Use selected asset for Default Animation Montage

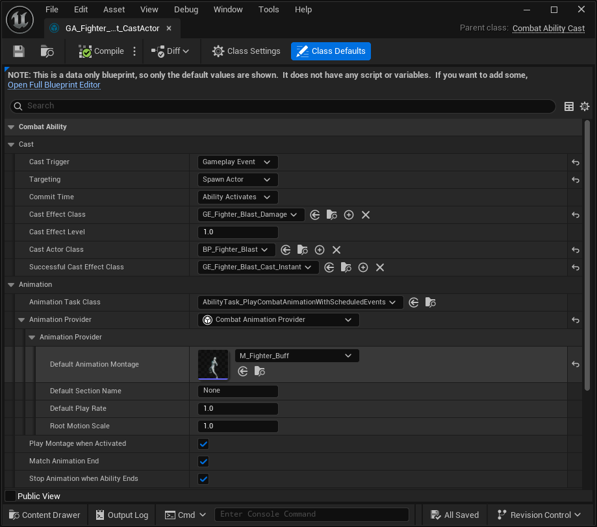pyautogui.click(x=242, y=371)
